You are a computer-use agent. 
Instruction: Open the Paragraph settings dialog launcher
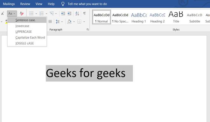[87, 30]
